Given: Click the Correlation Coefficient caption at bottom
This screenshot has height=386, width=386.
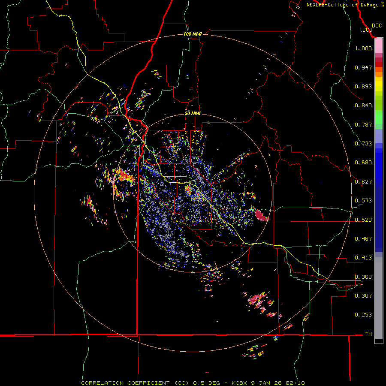Looking at the screenshot, I should [x=193, y=383].
